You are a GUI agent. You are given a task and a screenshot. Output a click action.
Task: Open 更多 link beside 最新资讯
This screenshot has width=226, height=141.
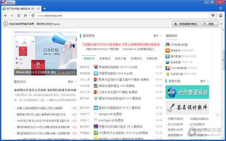[x=72, y=82]
